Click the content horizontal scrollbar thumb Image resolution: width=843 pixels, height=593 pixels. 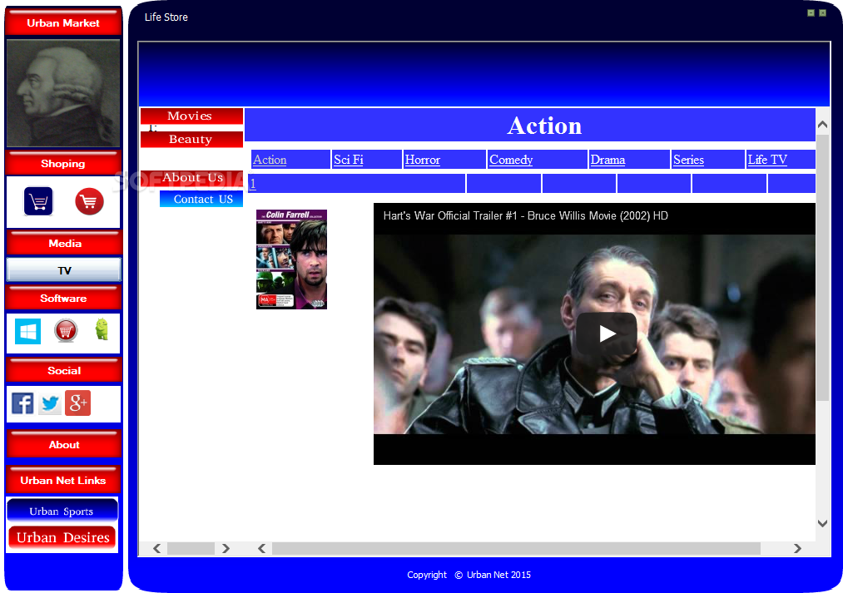coord(516,548)
